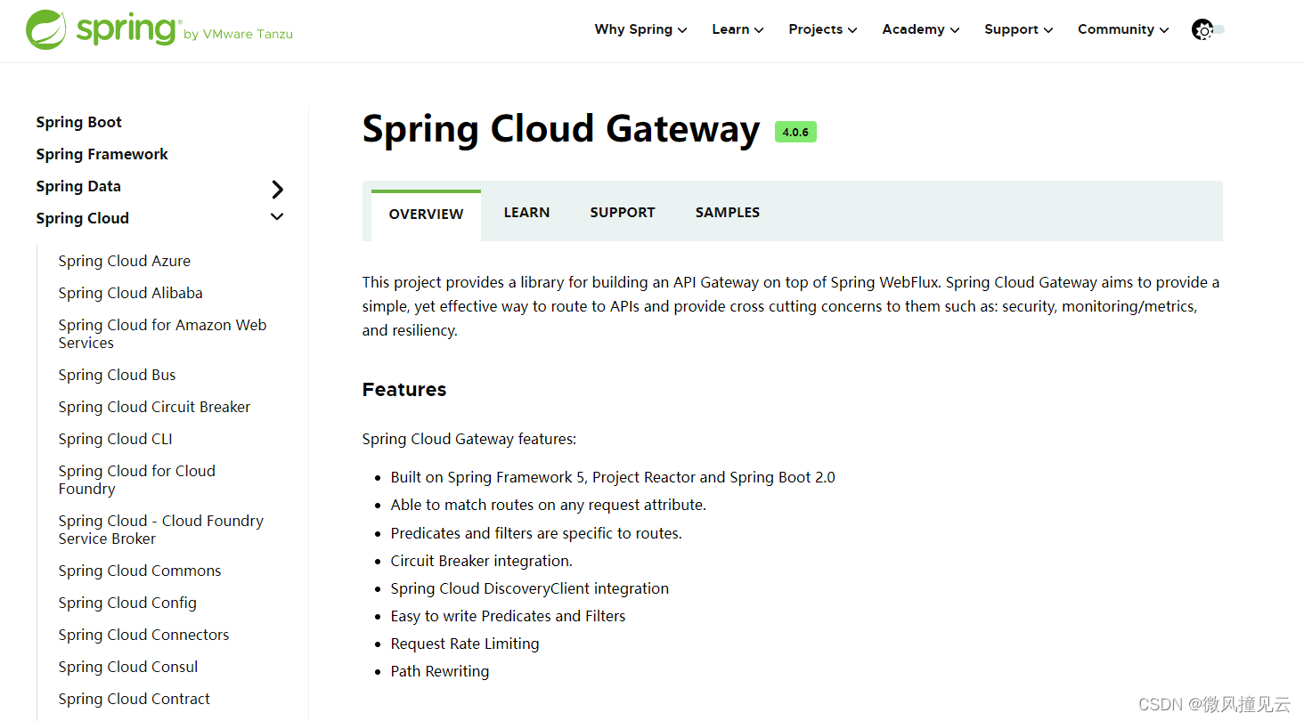Open the Support navigation menu
1304x721 pixels.
[x=1018, y=29]
